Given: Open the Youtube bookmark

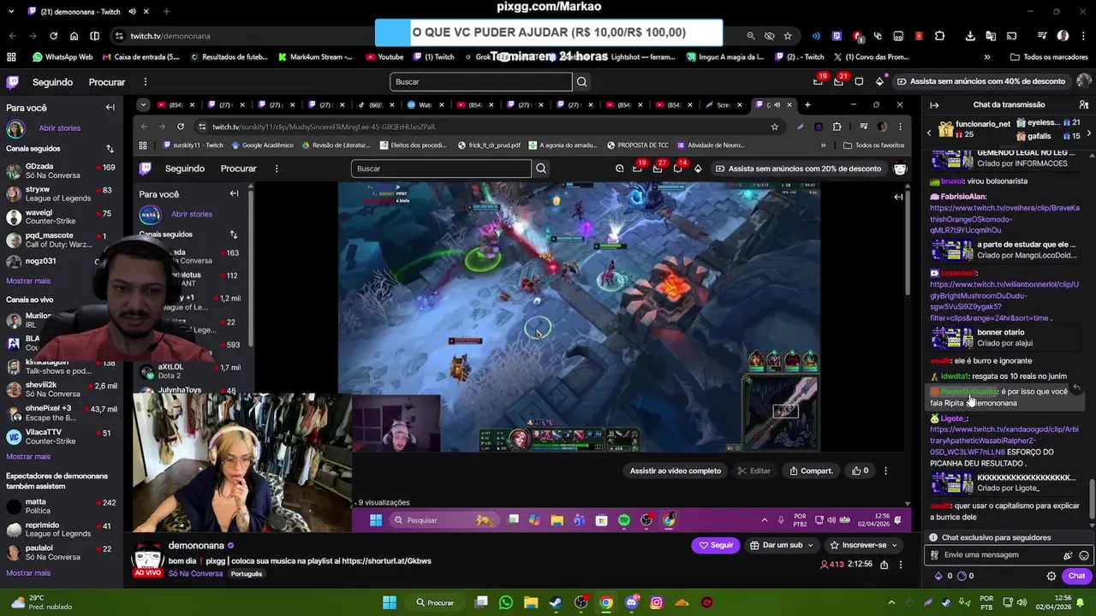Looking at the screenshot, I should click(x=384, y=57).
